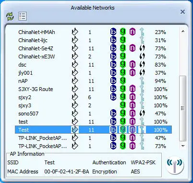This screenshot has height=183, width=193.
Task: Refresh the available networks list
Action: [10, 16]
